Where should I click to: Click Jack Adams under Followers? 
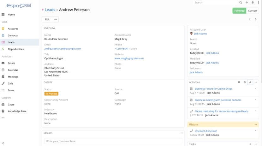click(196, 72)
